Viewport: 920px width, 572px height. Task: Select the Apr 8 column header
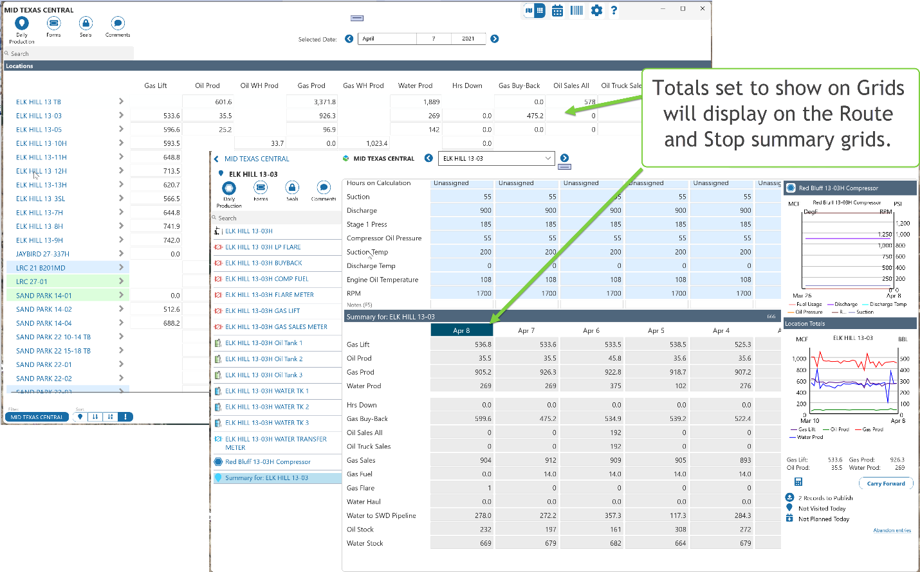(x=461, y=330)
